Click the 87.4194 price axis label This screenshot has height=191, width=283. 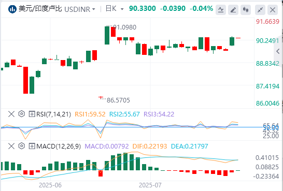pos(267,86)
